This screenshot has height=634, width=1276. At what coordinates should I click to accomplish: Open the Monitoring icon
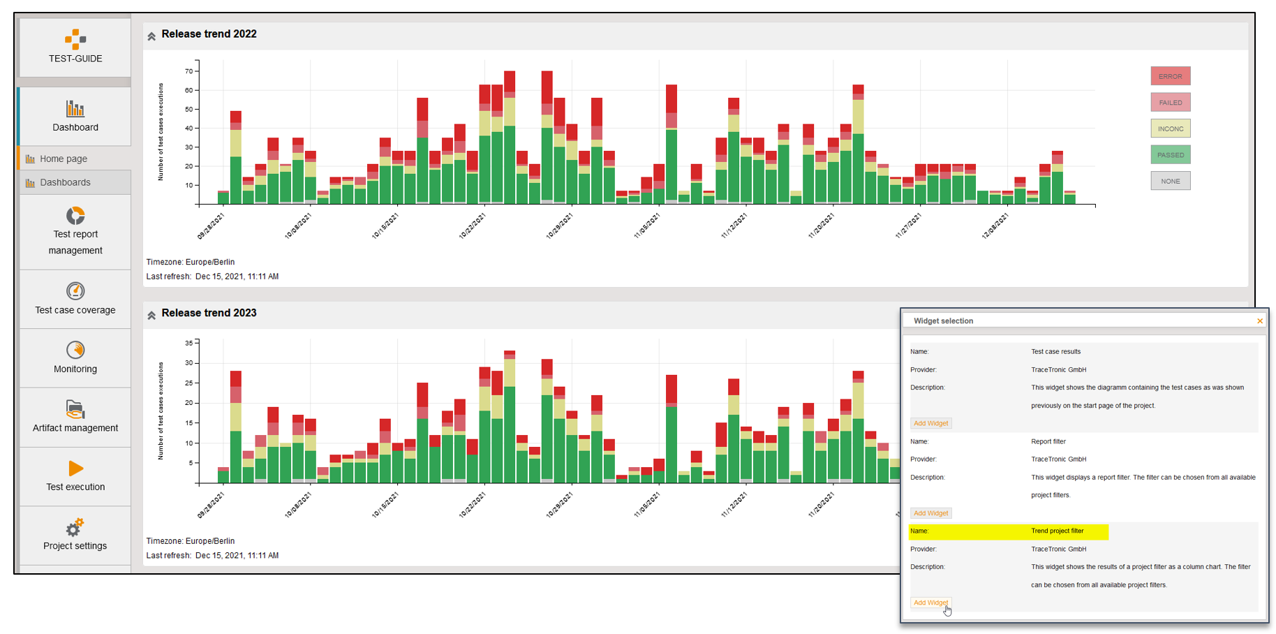75,350
